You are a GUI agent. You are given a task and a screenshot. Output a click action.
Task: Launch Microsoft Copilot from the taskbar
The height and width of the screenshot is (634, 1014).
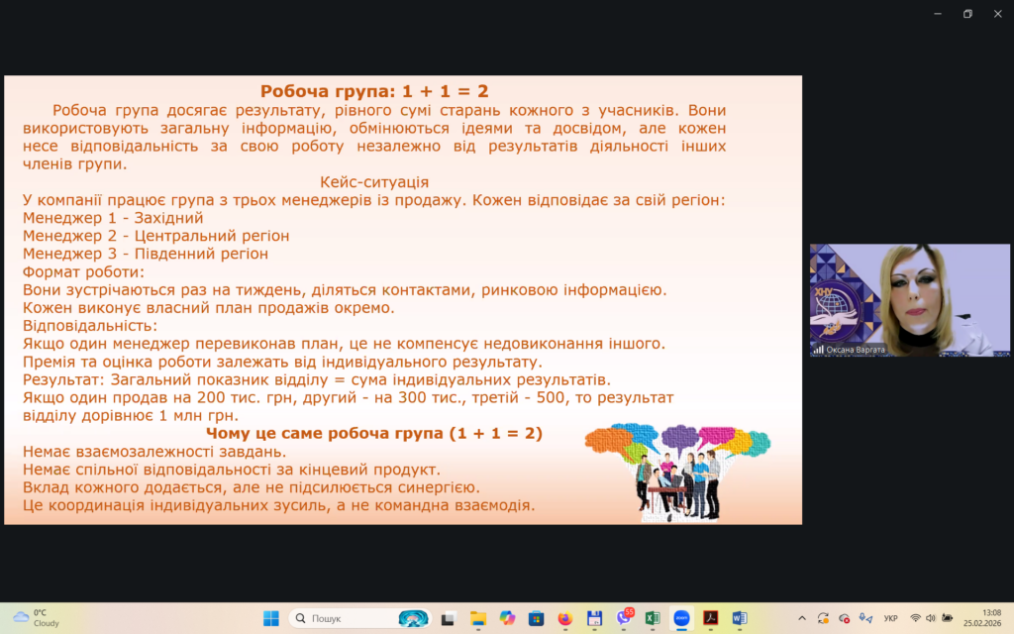coord(507,618)
